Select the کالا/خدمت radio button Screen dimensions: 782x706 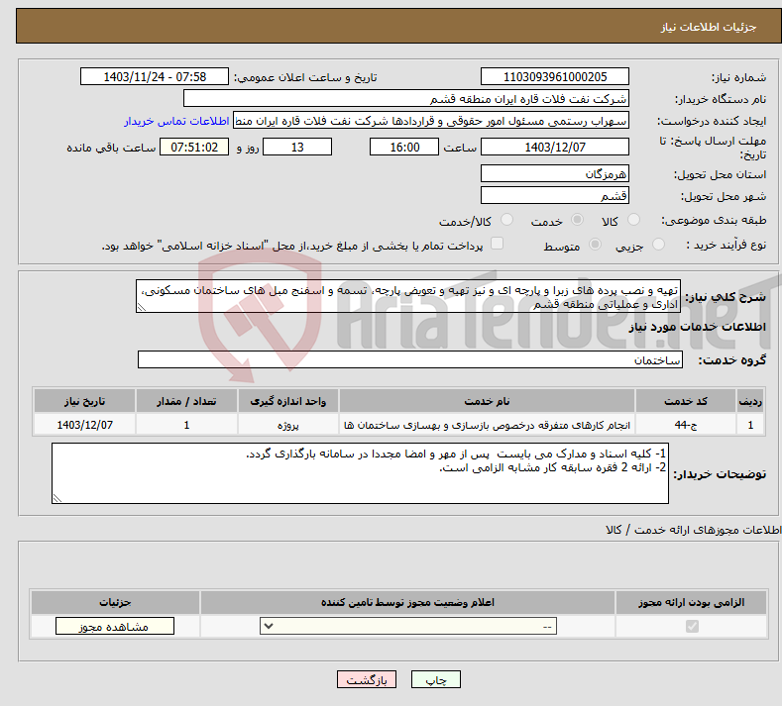tap(506, 219)
